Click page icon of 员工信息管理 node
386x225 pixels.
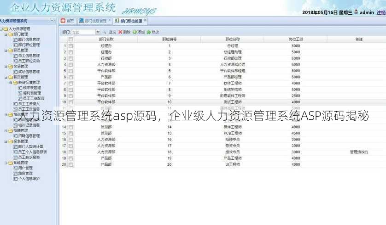point(15,56)
